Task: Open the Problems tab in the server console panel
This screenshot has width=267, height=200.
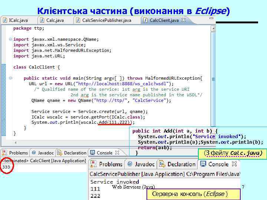Action: click(x=106, y=164)
